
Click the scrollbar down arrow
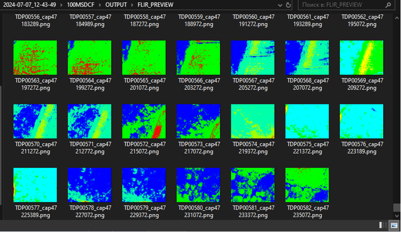397,216
